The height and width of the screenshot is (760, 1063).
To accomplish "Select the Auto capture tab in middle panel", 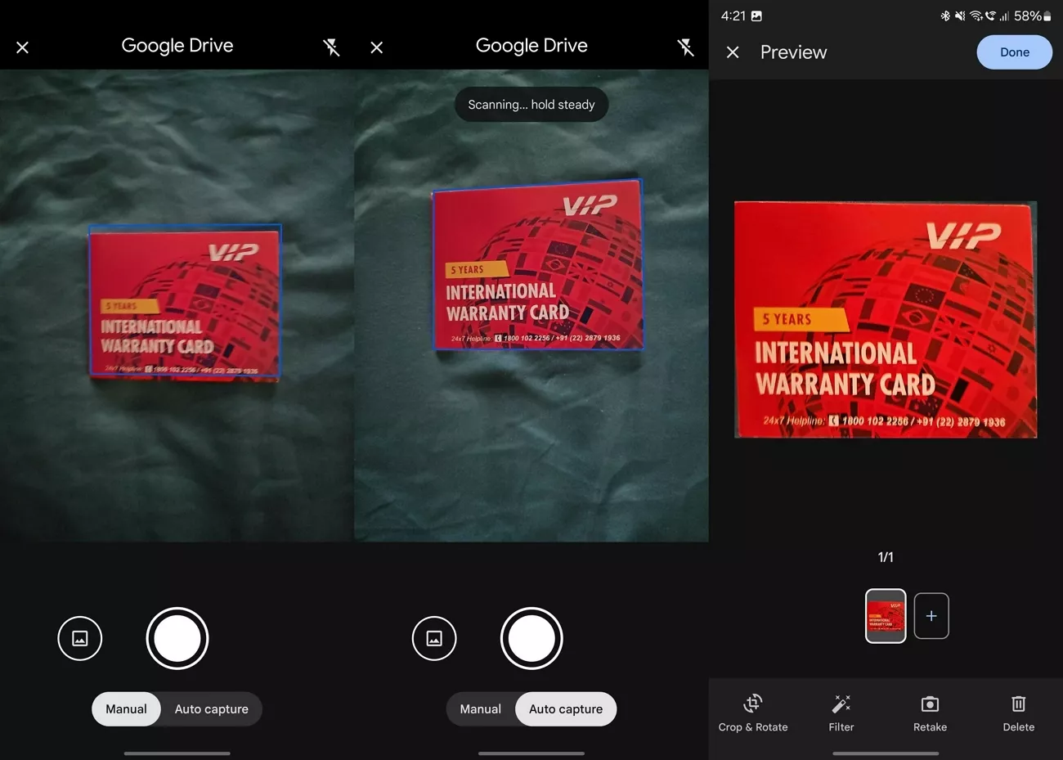I will click(x=565, y=708).
